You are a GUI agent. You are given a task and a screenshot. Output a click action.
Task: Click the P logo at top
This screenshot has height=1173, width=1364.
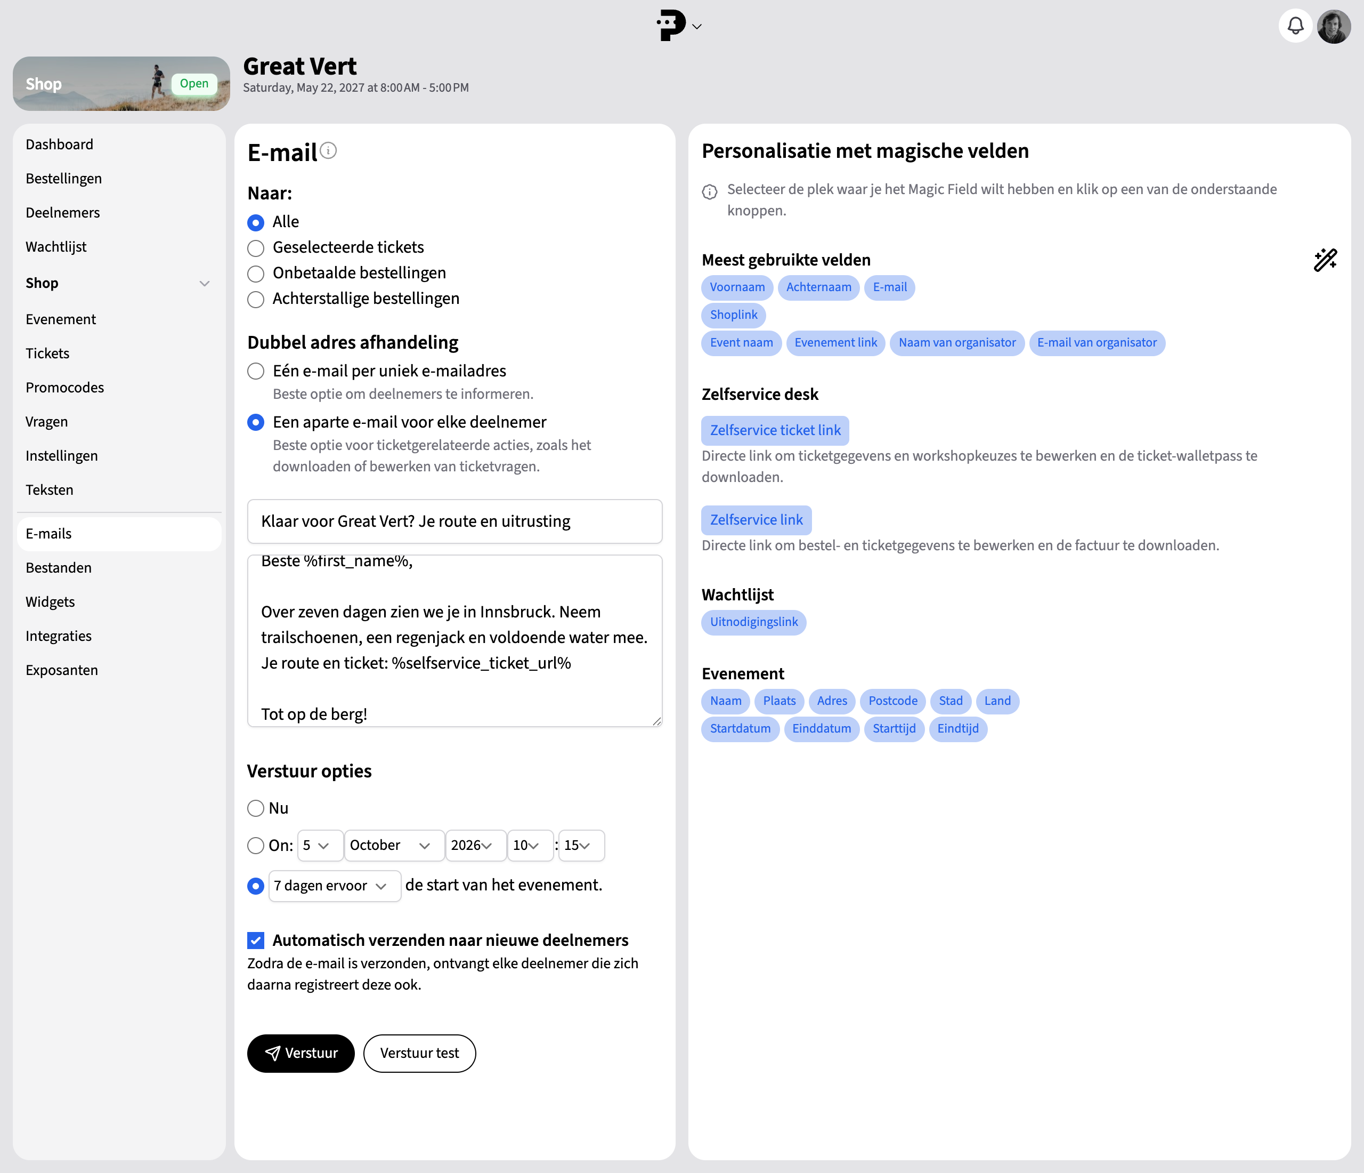(671, 26)
